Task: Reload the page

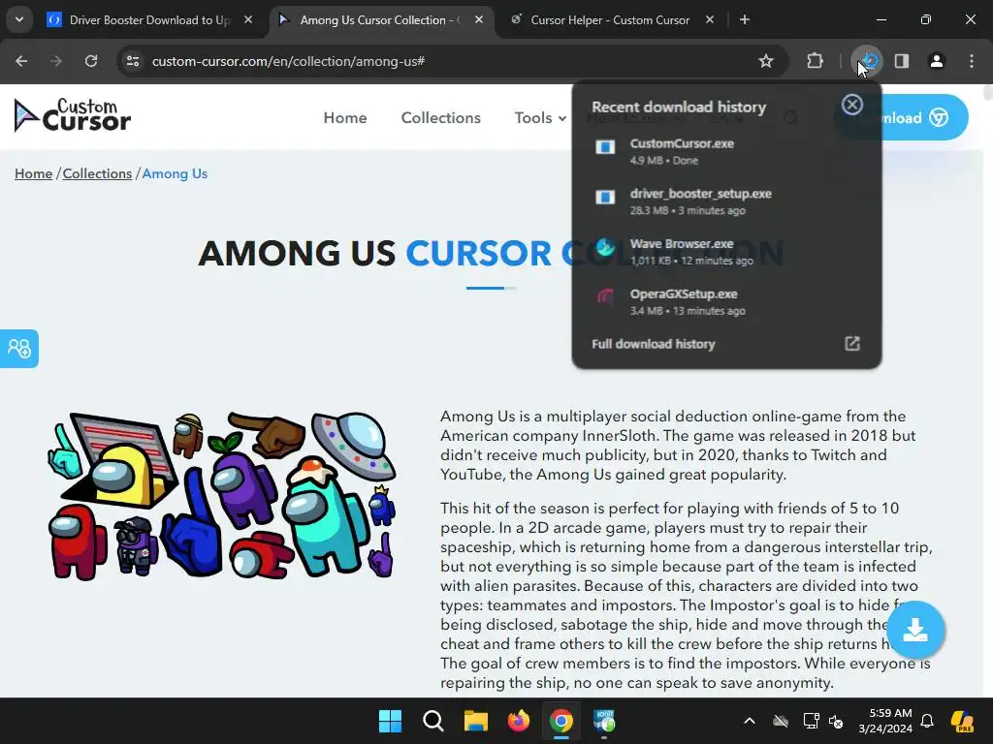Action: (91, 61)
